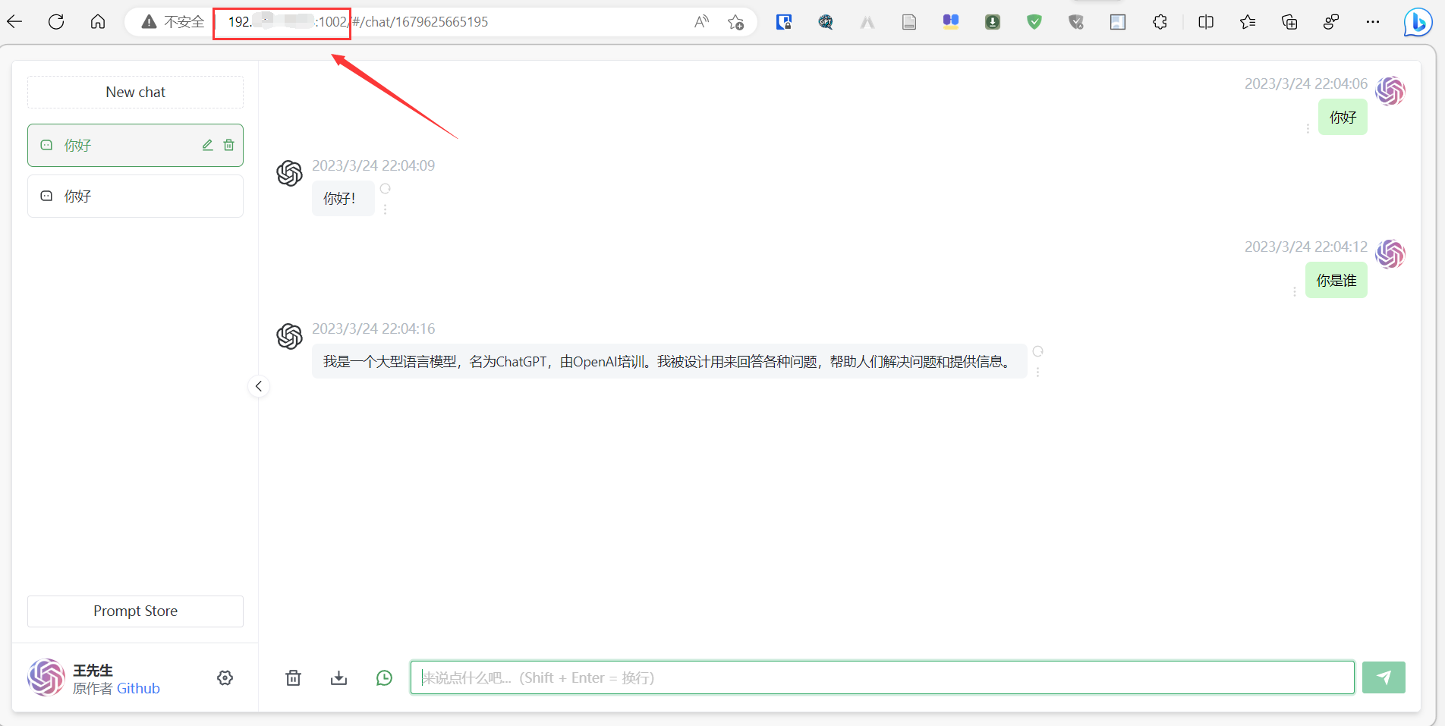Viewport: 1445px width, 726px height.
Task: Toggle read aloud icon in address bar
Action: 701,22
